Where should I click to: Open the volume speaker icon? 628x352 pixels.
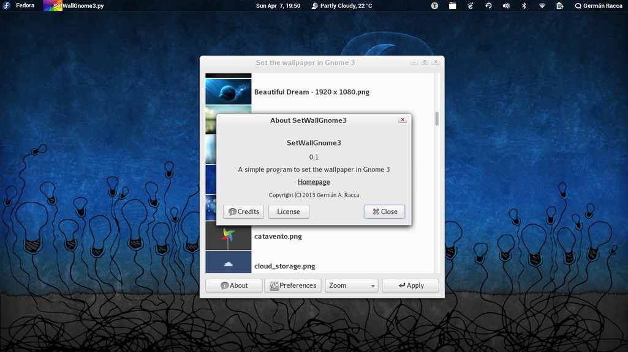(506, 5)
